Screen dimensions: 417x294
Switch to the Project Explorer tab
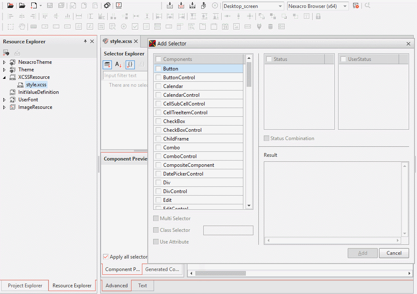click(25, 286)
